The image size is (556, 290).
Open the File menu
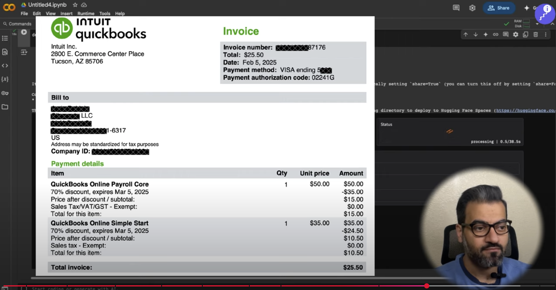(24, 13)
